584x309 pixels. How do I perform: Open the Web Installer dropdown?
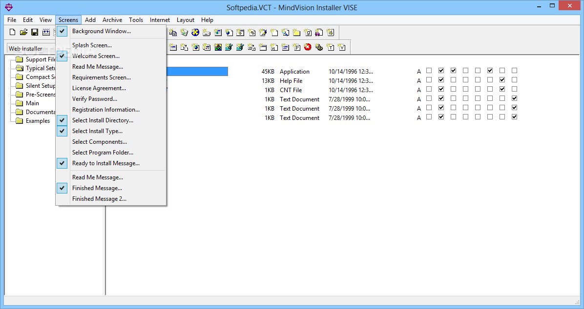(x=31, y=48)
